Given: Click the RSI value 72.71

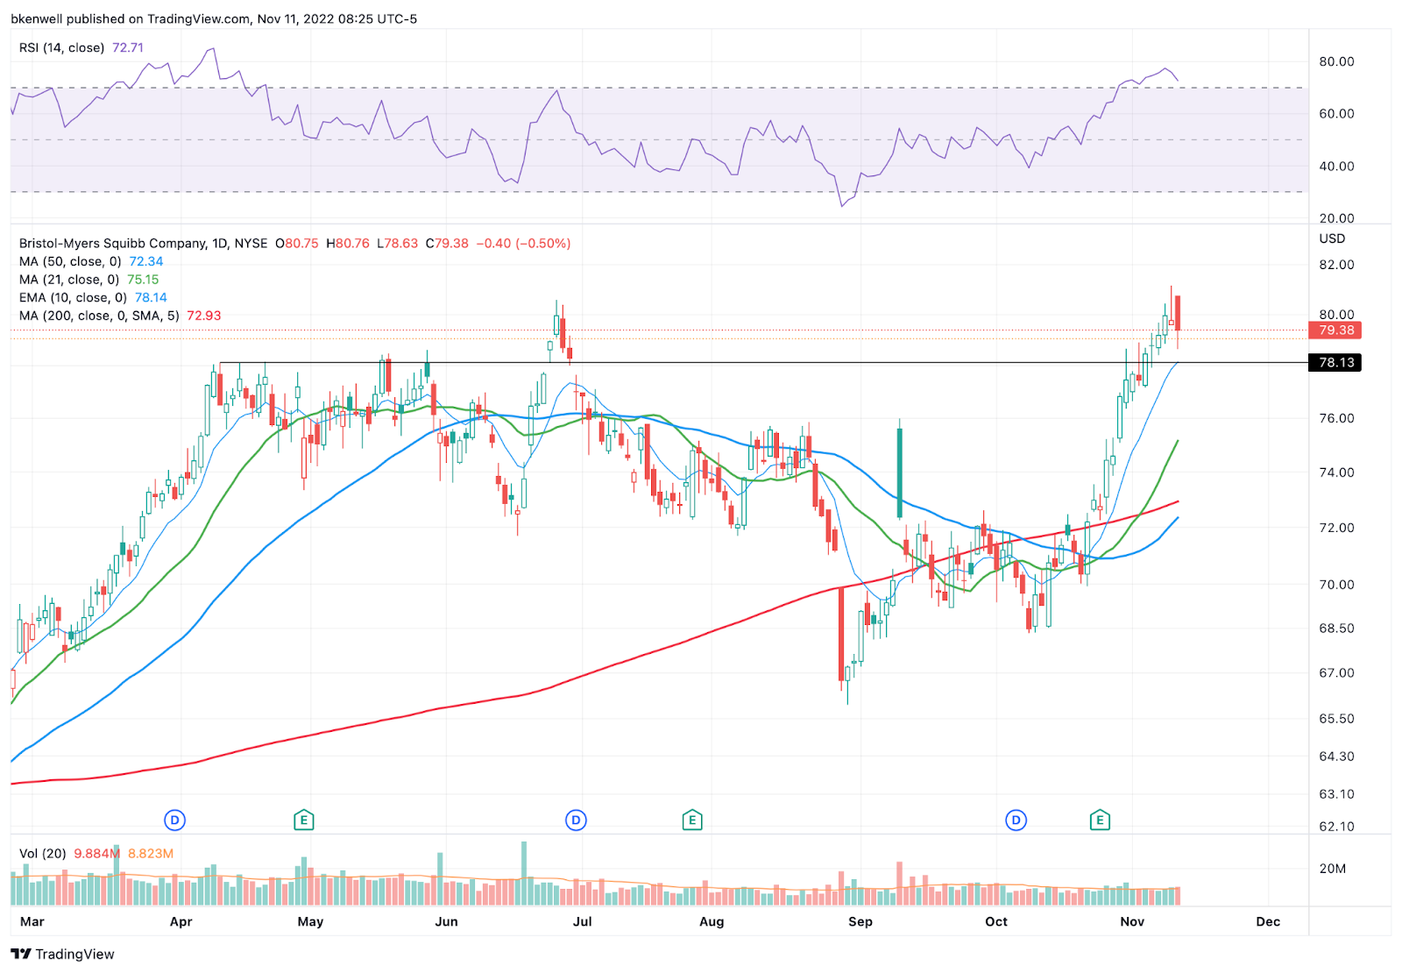Looking at the screenshot, I should pos(128,48).
